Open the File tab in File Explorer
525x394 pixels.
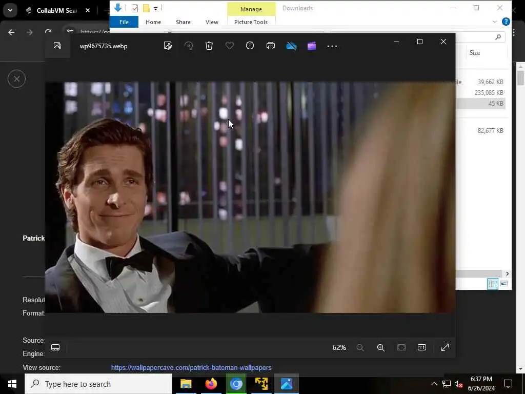pyautogui.click(x=124, y=22)
